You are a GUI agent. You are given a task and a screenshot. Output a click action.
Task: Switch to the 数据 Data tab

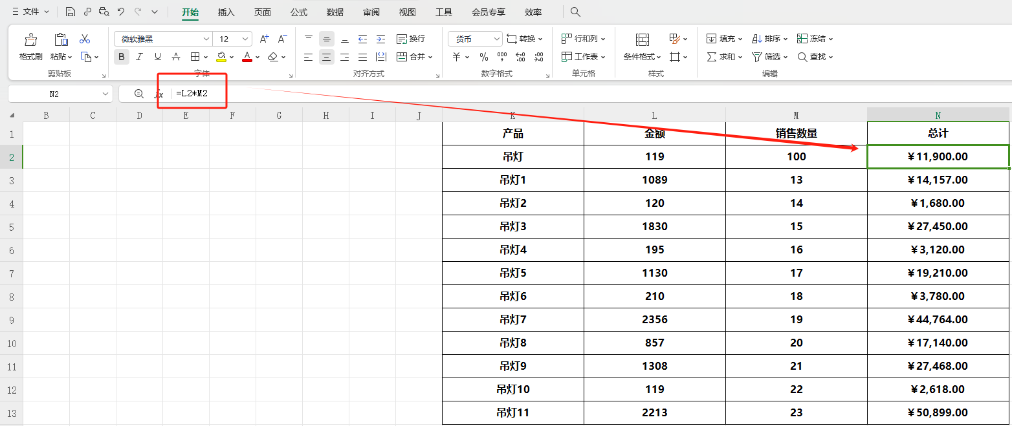[x=335, y=12]
